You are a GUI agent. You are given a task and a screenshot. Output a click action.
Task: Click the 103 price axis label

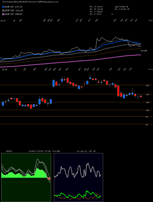click(x=147, y=110)
